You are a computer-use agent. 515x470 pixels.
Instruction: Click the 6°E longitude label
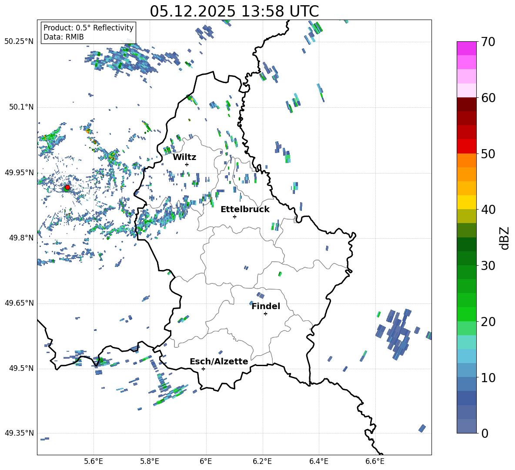coord(206,461)
